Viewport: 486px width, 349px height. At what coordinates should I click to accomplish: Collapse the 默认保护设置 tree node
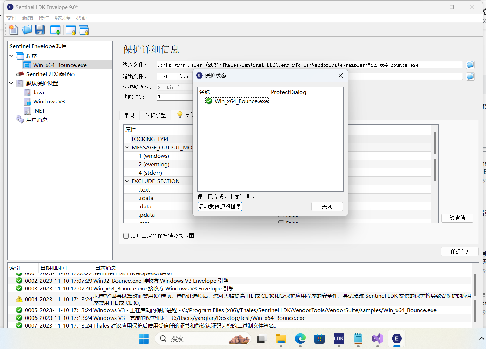tap(11, 83)
